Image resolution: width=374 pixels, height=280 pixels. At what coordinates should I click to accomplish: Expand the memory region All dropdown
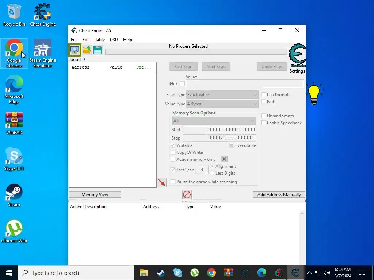tap(214, 121)
